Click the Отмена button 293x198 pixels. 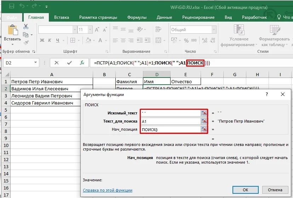tap(275, 190)
